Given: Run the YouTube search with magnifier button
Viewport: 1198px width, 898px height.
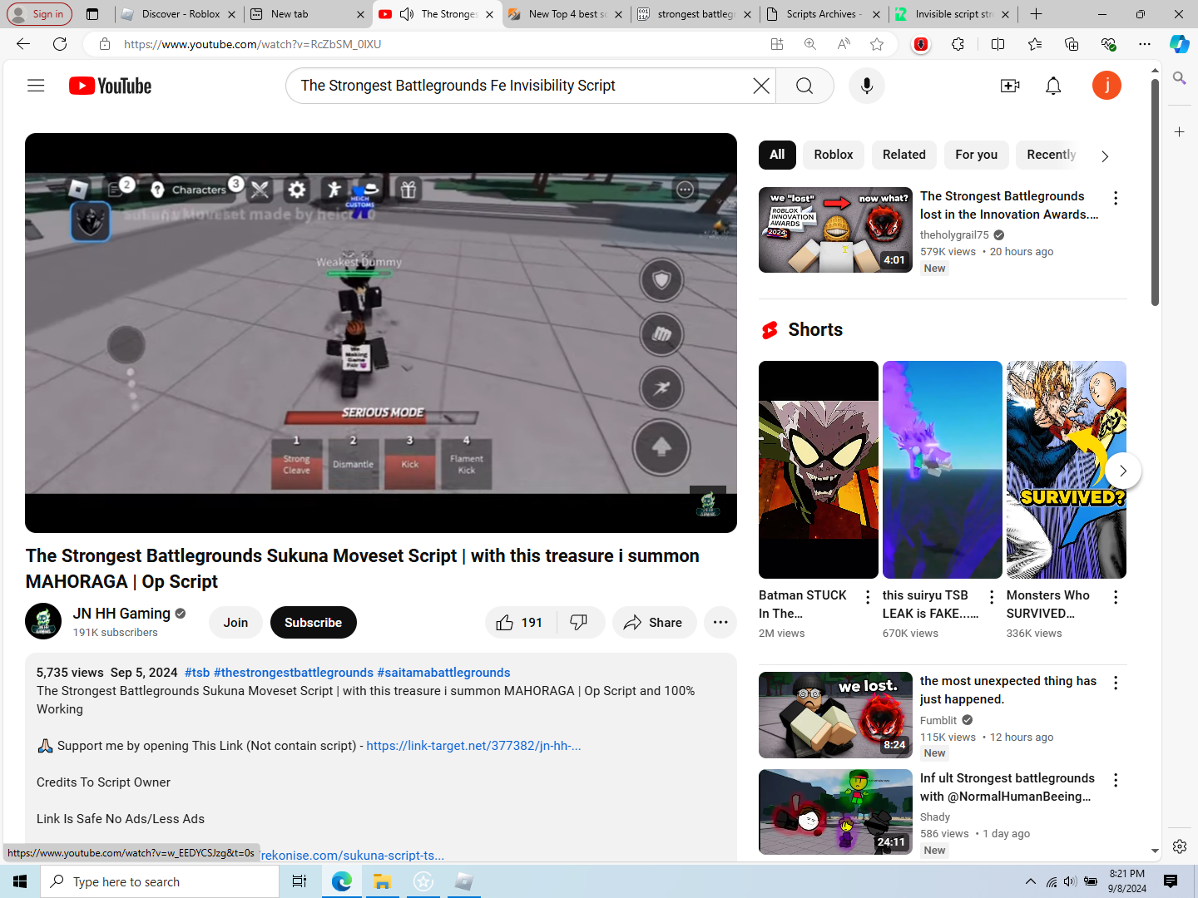Looking at the screenshot, I should [804, 86].
